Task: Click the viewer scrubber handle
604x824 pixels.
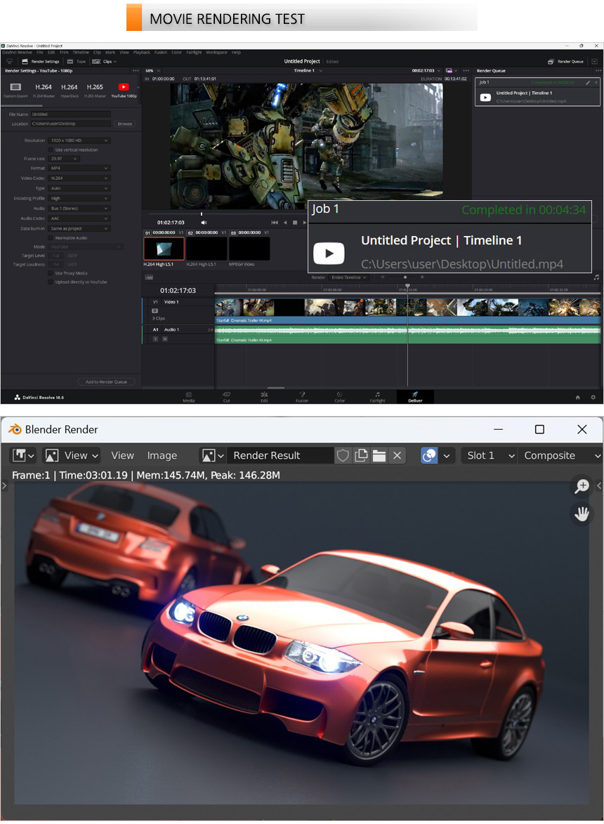Action: pos(201,214)
